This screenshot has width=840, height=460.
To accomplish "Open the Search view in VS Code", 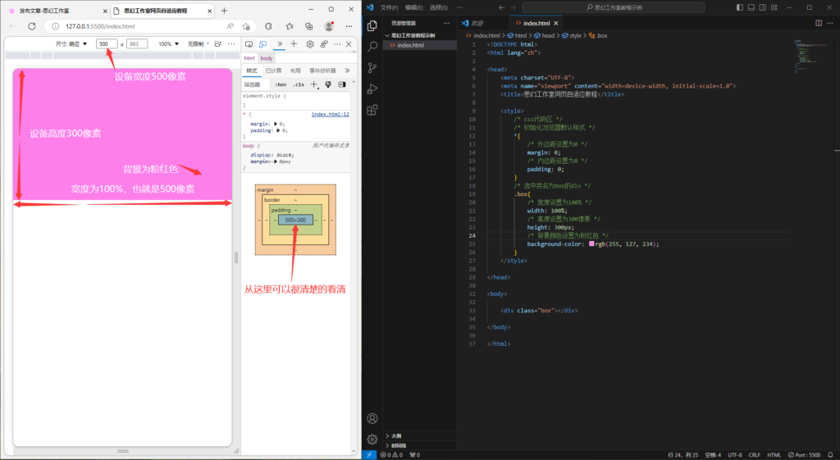I will coord(372,47).
